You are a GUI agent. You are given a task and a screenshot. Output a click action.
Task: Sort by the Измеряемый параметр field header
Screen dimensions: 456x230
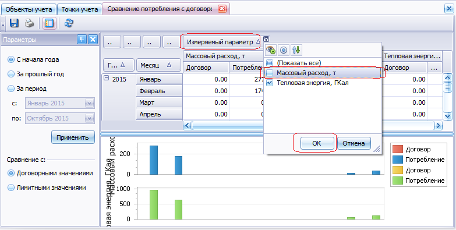point(221,42)
